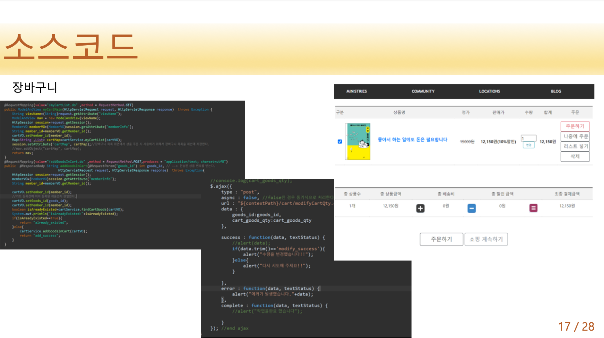Image resolution: width=604 pixels, height=338 pixels.
Task: Click the quantity input field showing 1
Action: [x=528, y=138]
